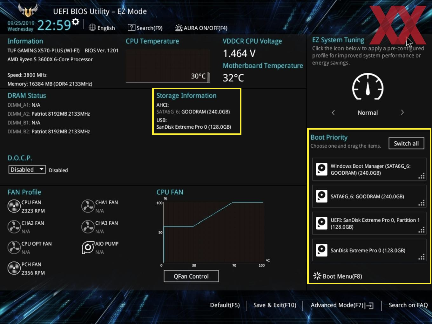Click the PCH FAN icon

click(x=14, y=268)
